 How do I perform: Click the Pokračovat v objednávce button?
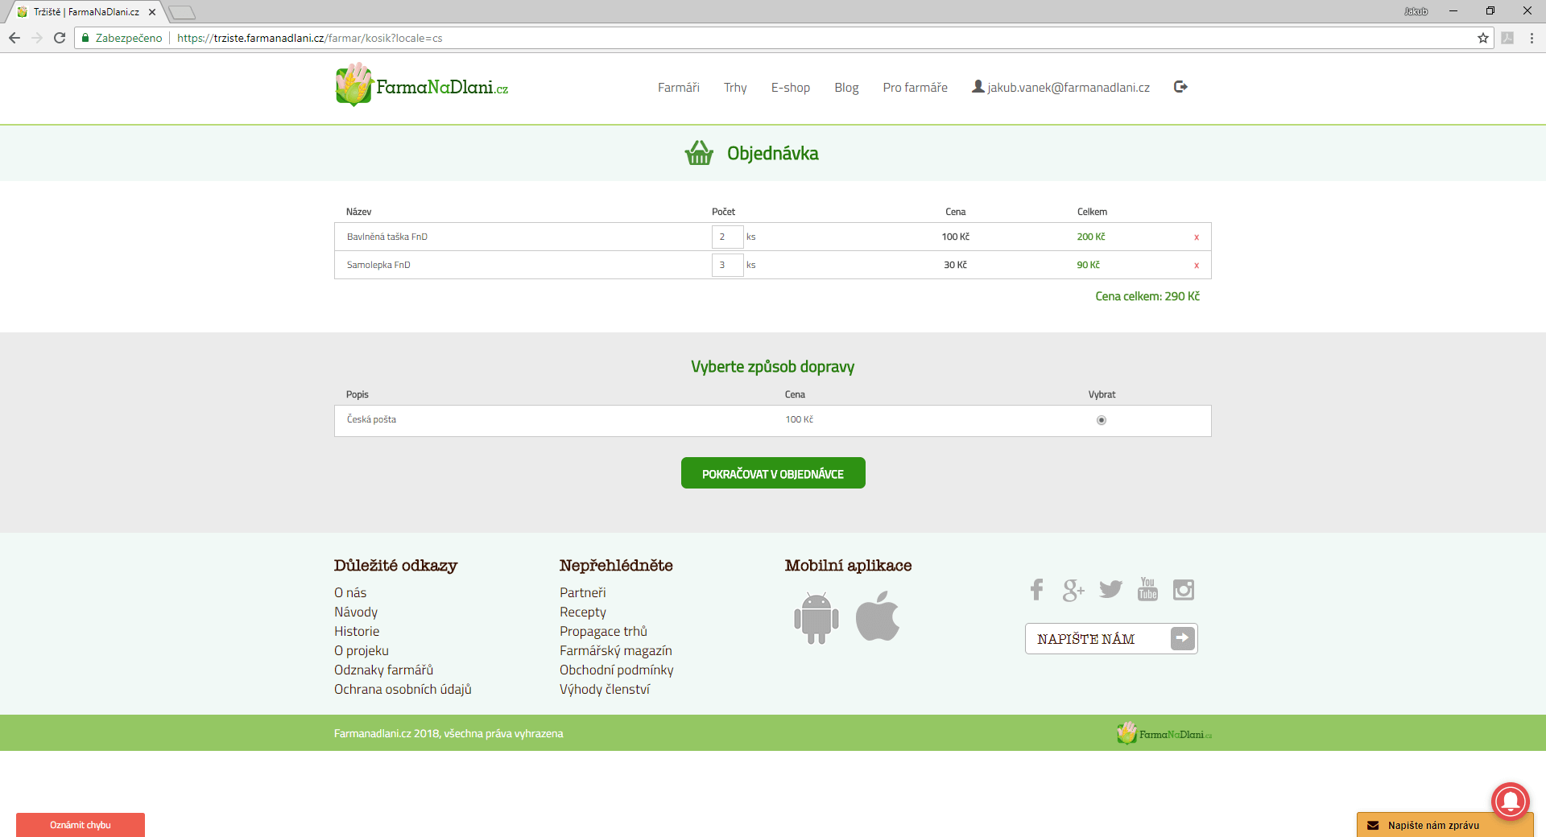click(x=773, y=473)
